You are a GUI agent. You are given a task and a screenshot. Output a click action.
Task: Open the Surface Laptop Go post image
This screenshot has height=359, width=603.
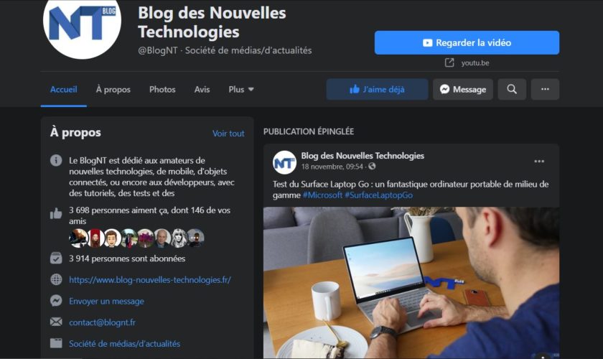[411, 283]
